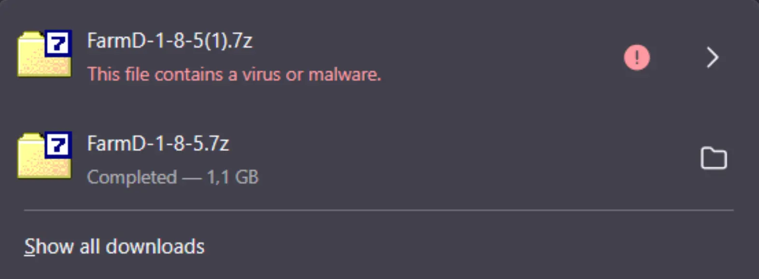Click the word "malware" in the warning
Viewport: 759px width, 279px height.
pyautogui.click(x=344, y=74)
